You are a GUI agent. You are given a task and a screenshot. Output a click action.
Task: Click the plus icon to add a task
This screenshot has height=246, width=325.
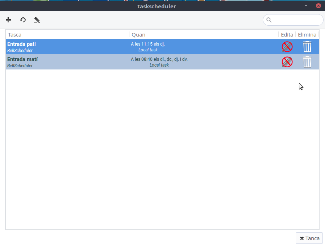(8, 20)
